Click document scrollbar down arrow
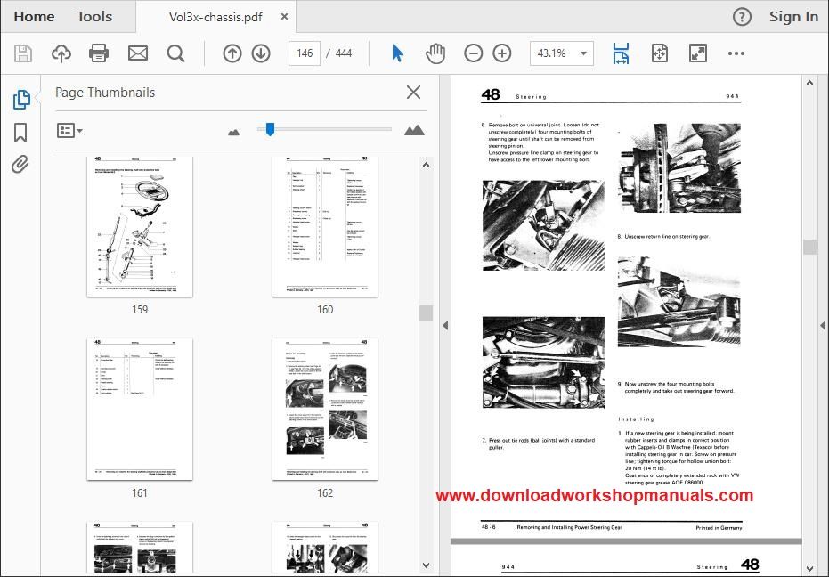 coord(809,568)
